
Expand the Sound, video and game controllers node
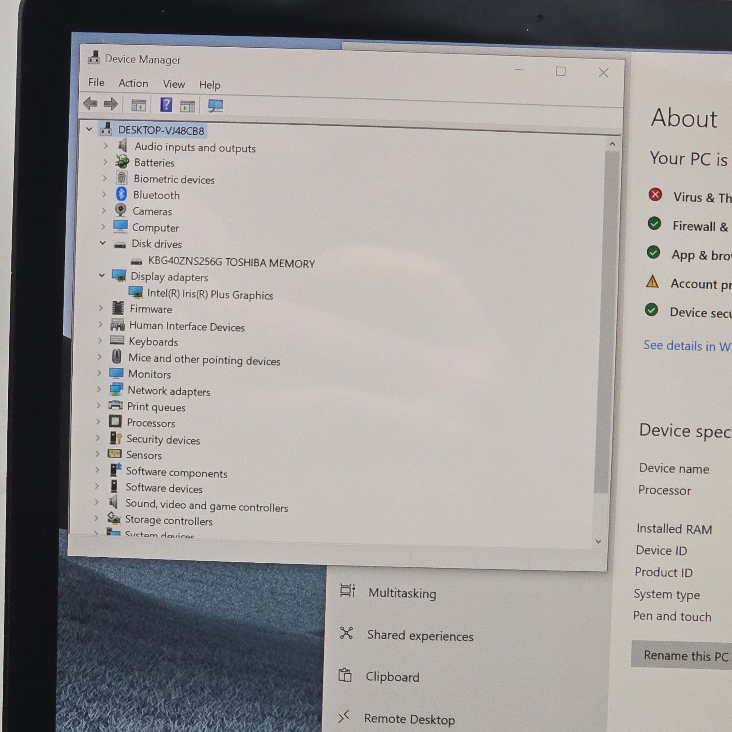tap(97, 502)
